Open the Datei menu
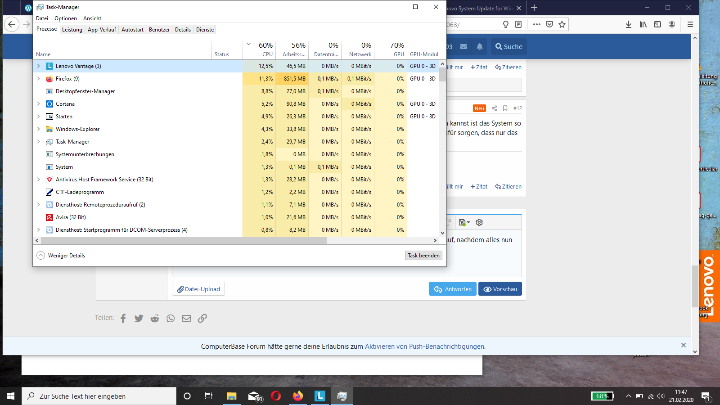720x405 pixels. coord(42,18)
